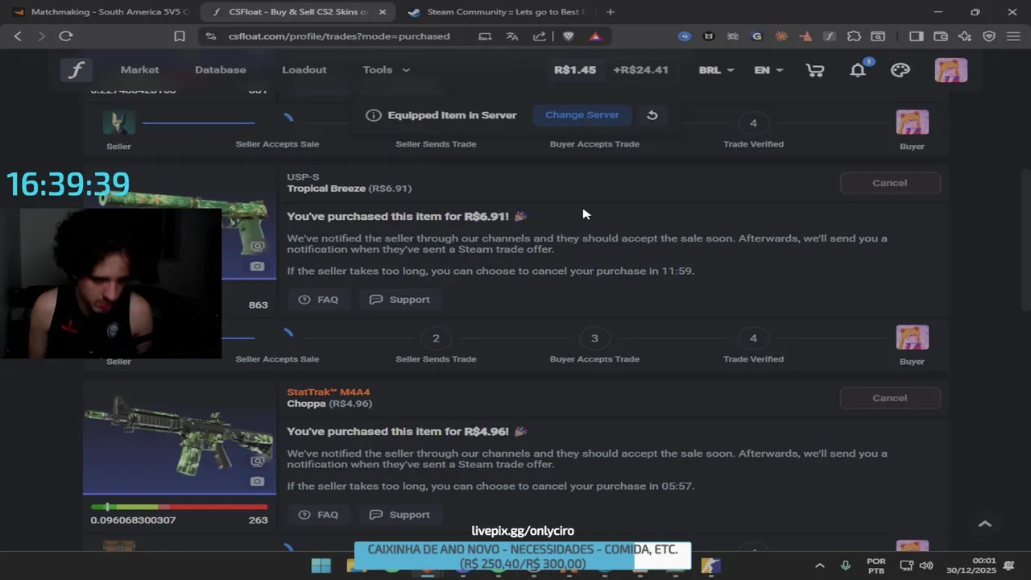This screenshot has height=580, width=1031.
Task: Open the BRL currency dropdown
Action: pyautogui.click(x=716, y=70)
